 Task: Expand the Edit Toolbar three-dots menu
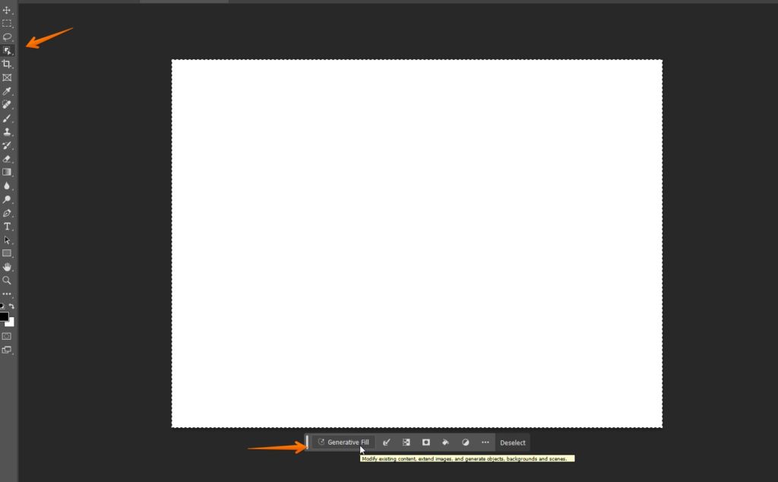click(x=7, y=293)
